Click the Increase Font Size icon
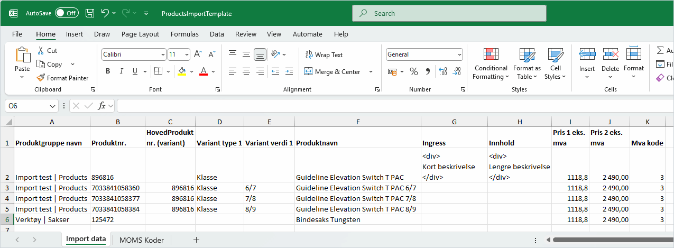The height and width of the screenshot is (248, 674). pyautogui.click(x=198, y=54)
